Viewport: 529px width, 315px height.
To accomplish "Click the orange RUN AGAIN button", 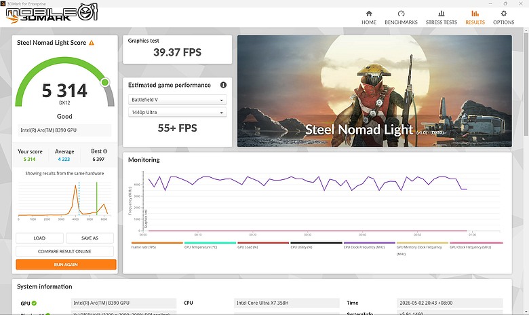I will tap(66, 264).
